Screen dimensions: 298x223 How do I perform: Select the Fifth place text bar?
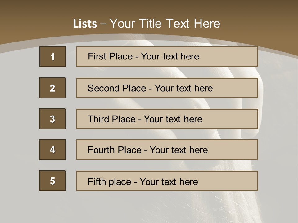point(167,181)
